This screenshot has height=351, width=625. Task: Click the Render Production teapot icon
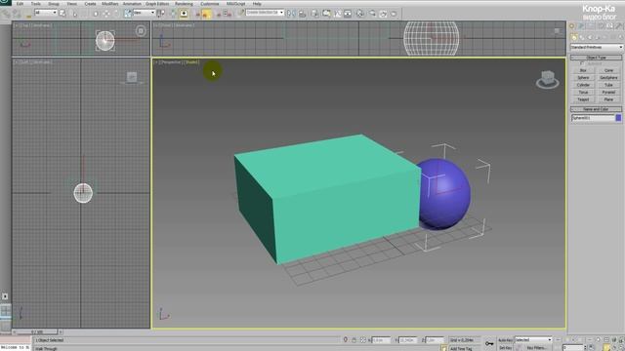(394, 14)
